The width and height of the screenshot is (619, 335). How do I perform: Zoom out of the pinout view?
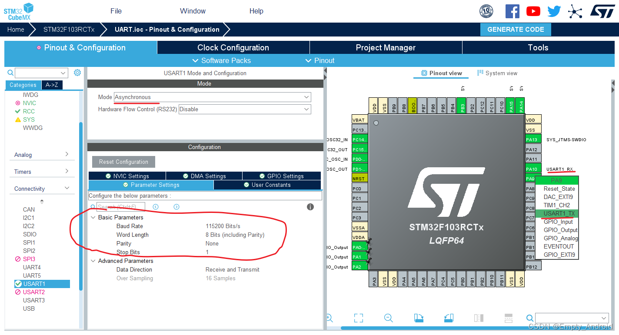coord(389,318)
